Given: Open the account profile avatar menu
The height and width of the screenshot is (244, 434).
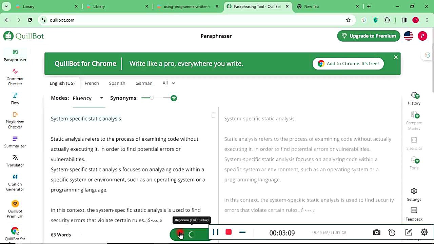Looking at the screenshot, I should [x=422, y=36].
